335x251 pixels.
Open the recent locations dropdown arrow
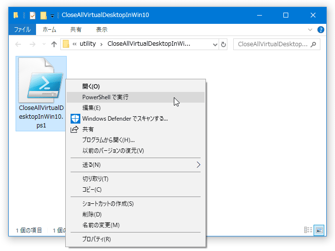point(44,44)
